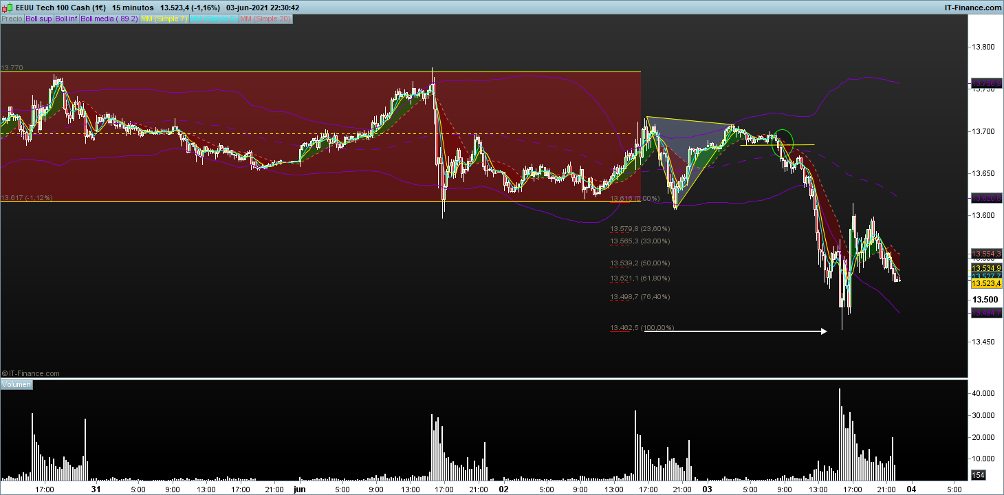Click the 13.756,9 upper Bollinger price tag

[x=986, y=84]
